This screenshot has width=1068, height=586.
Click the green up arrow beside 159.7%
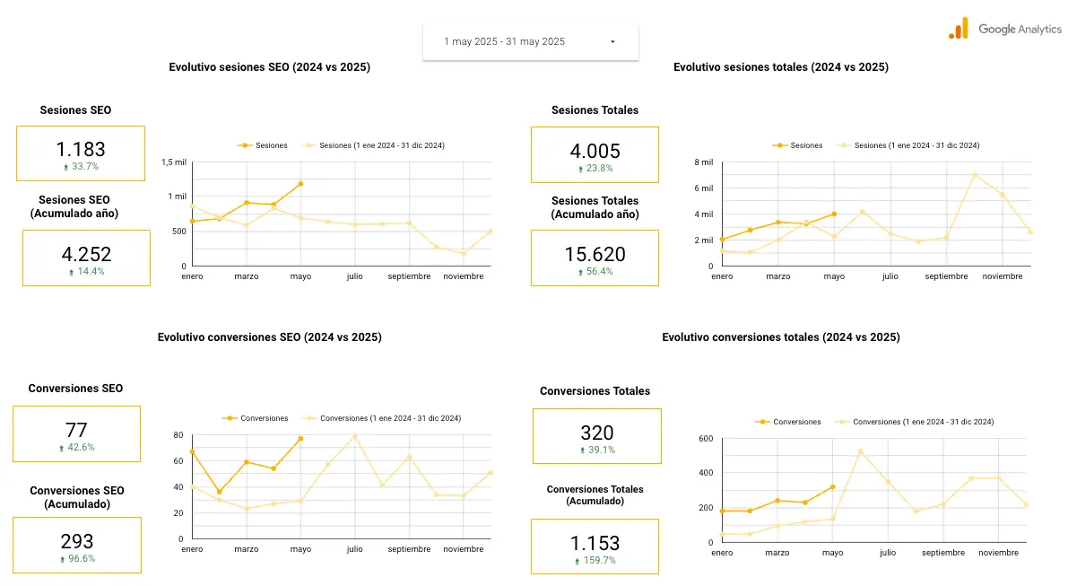click(577, 561)
